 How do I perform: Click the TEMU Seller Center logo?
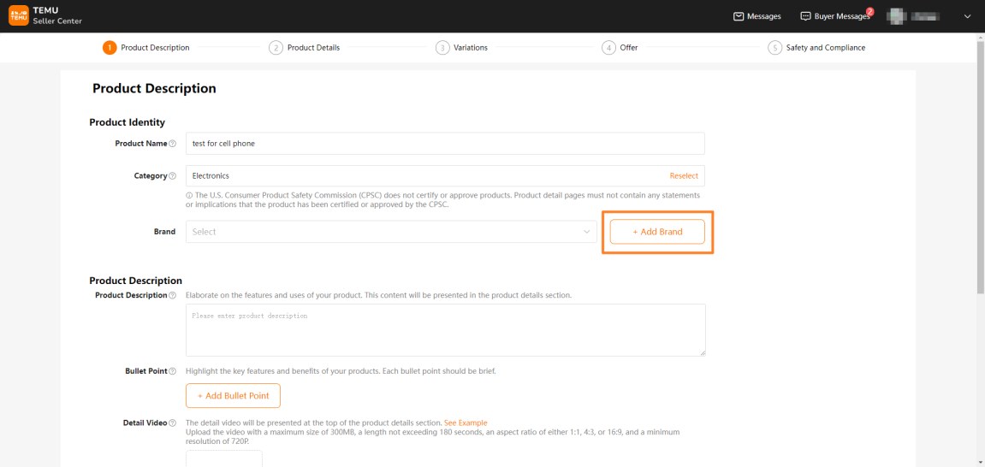click(45, 15)
